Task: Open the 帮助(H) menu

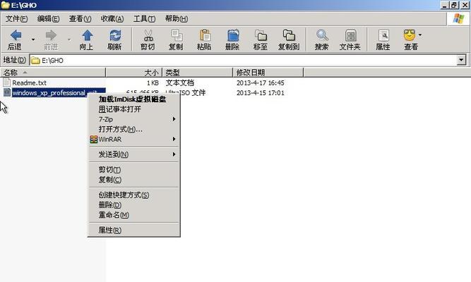Action: [177, 19]
